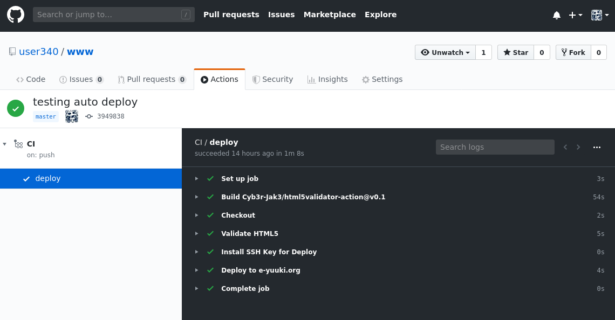
Task: Expand the Deploy to e-yuuki.org step
Action: tap(196, 270)
